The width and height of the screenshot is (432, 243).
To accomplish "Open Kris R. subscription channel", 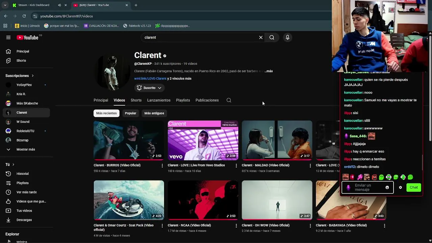I will [x=26, y=94].
